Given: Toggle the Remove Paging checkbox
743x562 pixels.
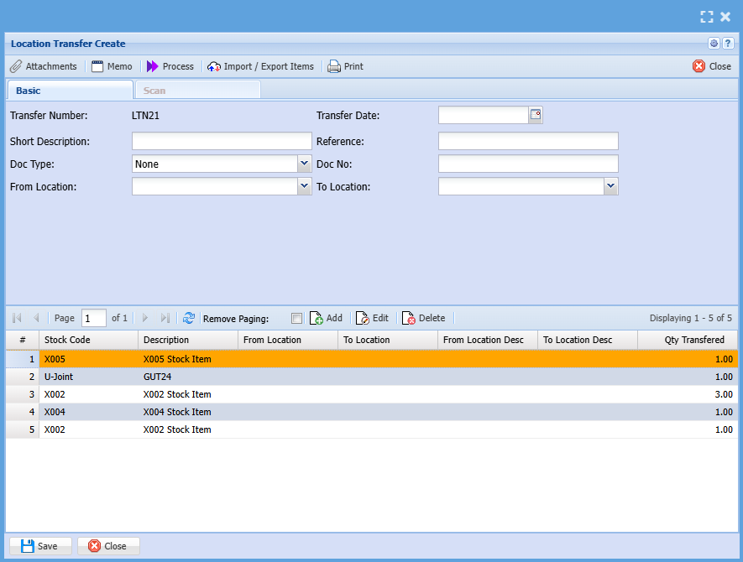Looking at the screenshot, I should [296, 318].
